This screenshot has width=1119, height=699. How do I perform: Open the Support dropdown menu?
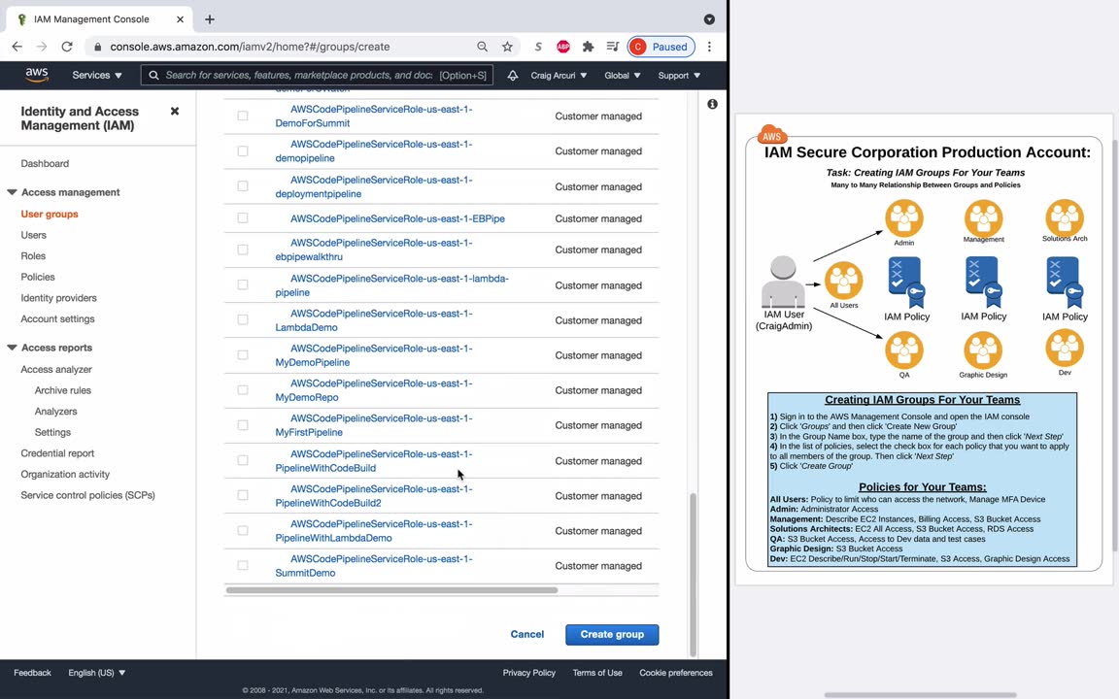point(679,75)
